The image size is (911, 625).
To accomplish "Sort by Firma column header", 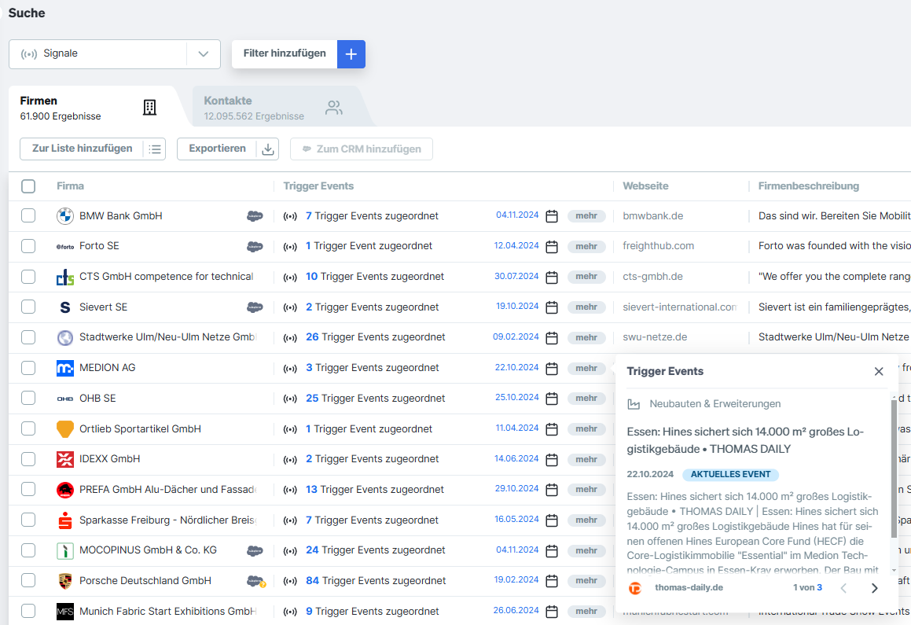I will click(70, 186).
